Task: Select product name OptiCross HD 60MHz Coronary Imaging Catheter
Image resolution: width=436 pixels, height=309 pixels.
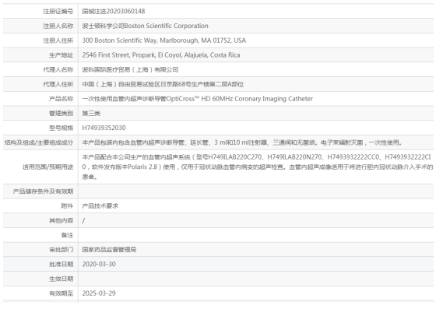Action: [198, 99]
